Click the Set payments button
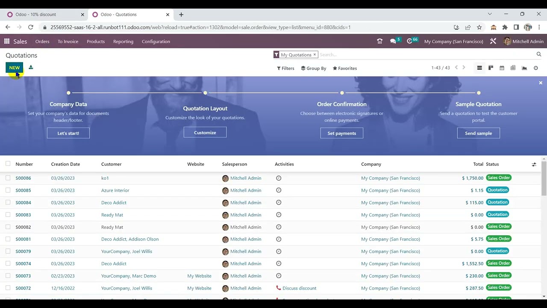 pos(342,133)
